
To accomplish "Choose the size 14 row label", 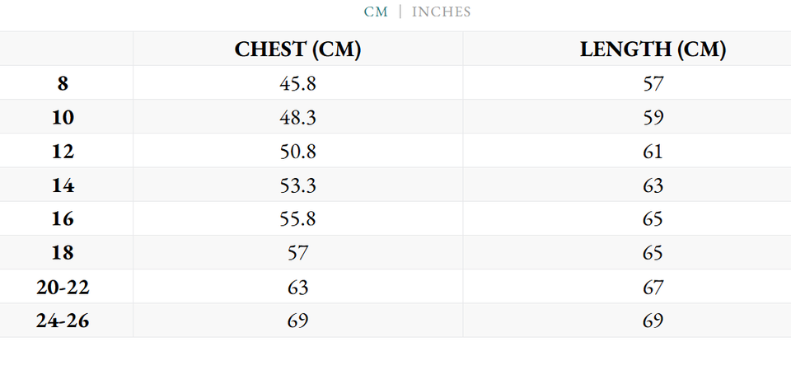I will 63,185.
